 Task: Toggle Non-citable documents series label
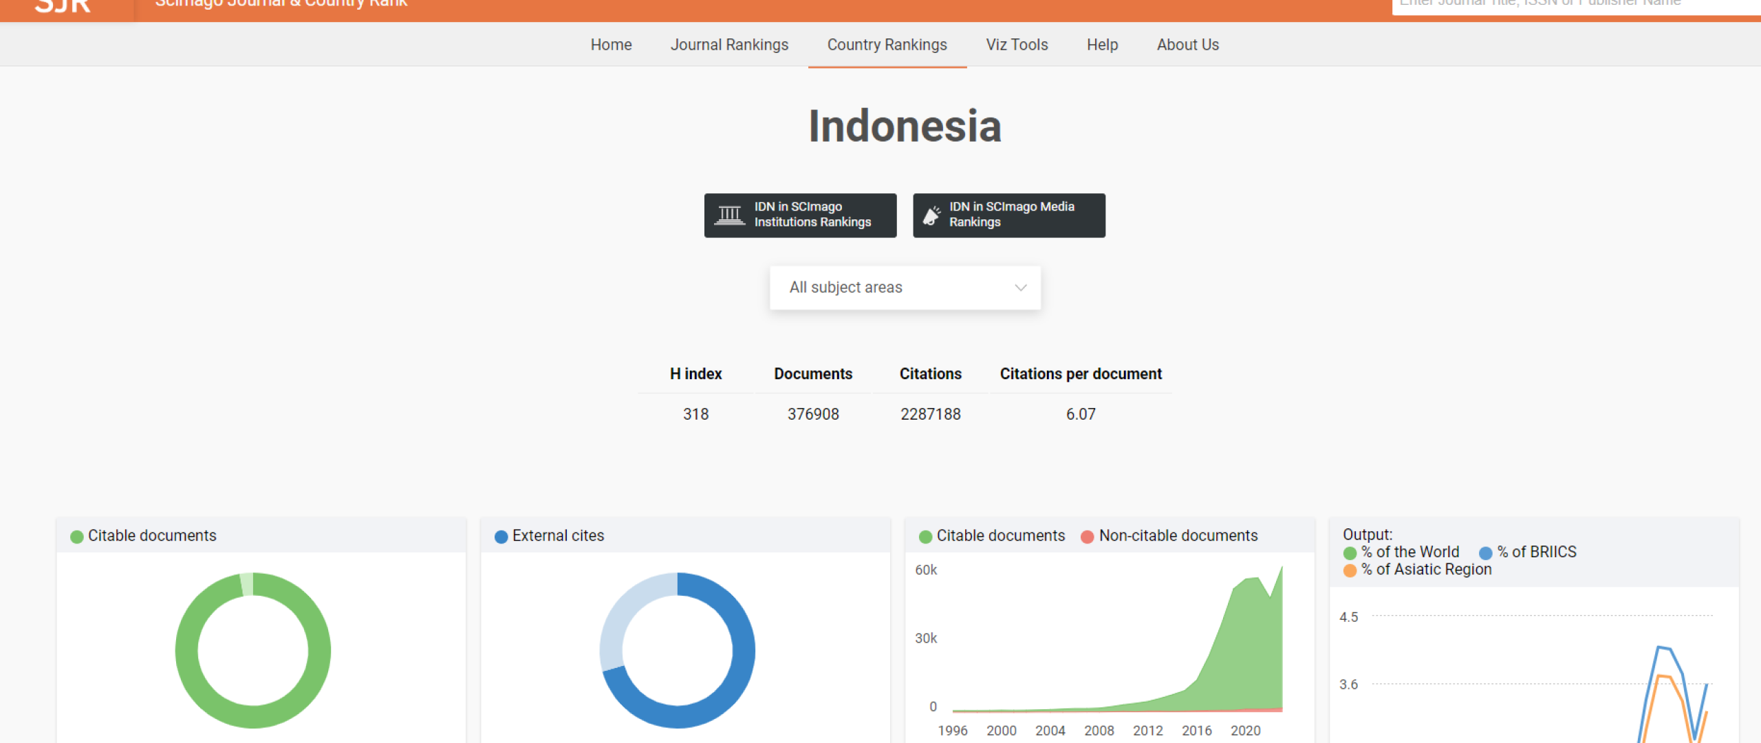[x=1178, y=536]
